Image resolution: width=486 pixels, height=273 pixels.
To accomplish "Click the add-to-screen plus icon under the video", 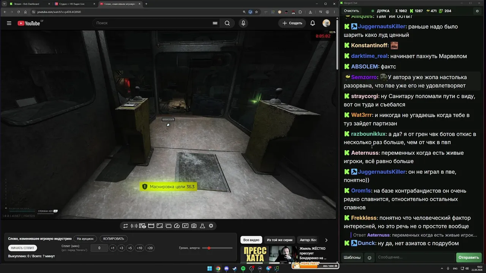I will [x=185, y=226].
